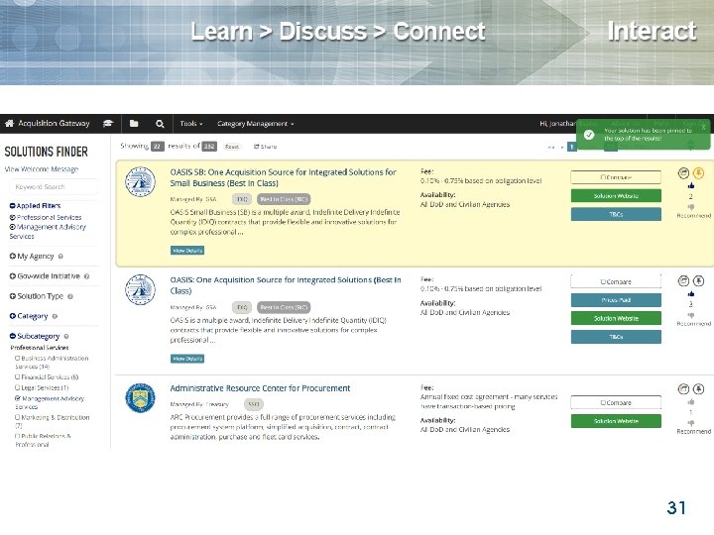Open Solution Website for Administrative Resource Center
This screenshot has width=714, height=535.
pyautogui.click(x=616, y=421)
